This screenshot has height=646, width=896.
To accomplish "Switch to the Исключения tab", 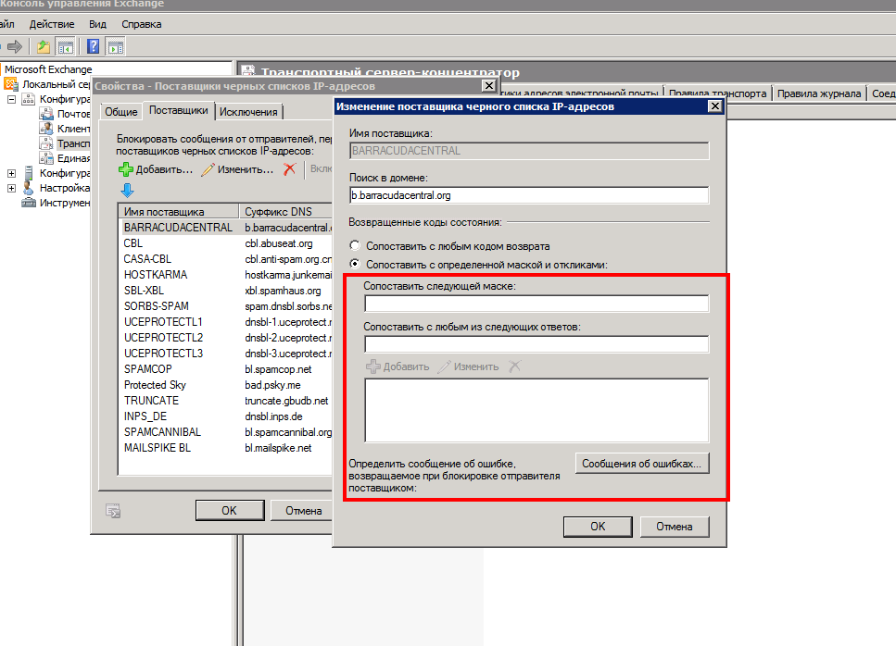I will pyautogui.click(x=248, y=112).
